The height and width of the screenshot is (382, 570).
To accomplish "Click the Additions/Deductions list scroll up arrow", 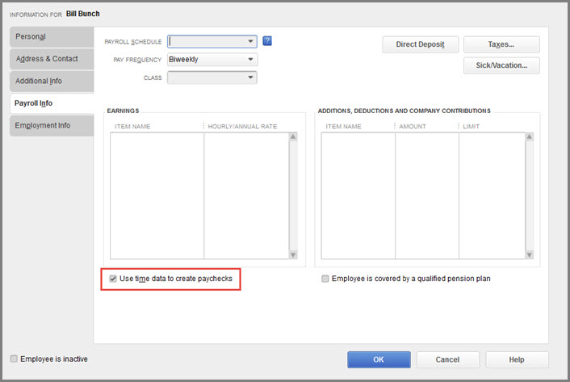I will [x=530, y=137].
